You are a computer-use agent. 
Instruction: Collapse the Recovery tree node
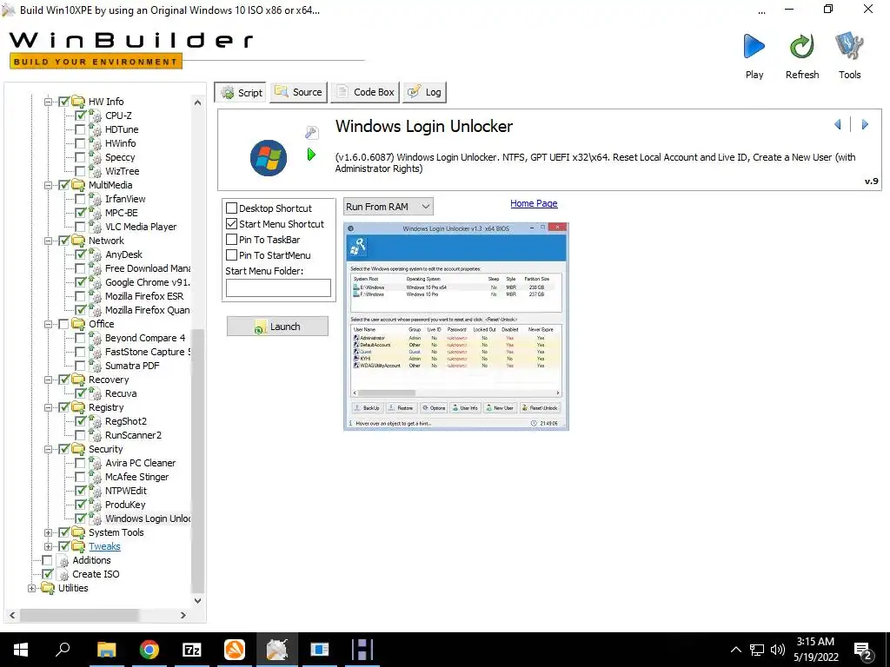49,380
